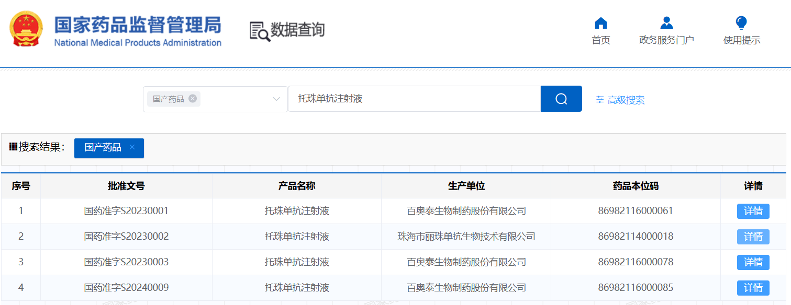The width and height of the screenshot is (791, 305).
Task: Click the 首页 navigation label
Action: (x=601, y=40)
